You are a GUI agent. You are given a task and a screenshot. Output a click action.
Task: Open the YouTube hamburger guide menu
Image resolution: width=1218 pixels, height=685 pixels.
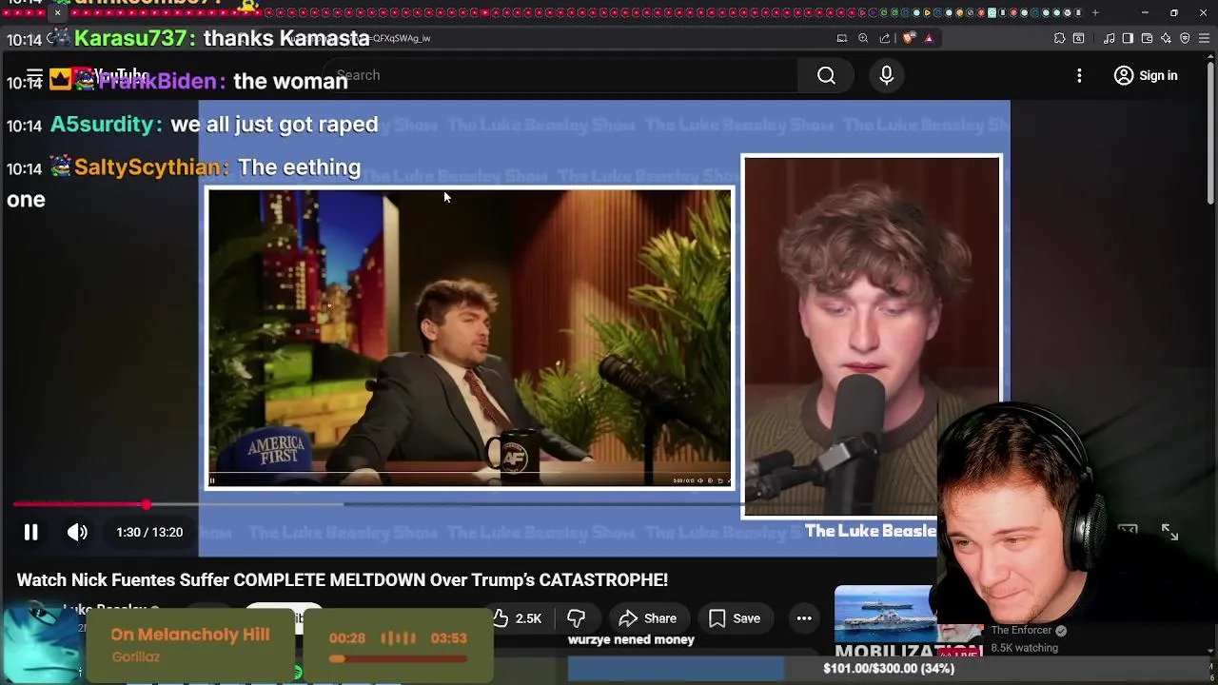[34, 75]
